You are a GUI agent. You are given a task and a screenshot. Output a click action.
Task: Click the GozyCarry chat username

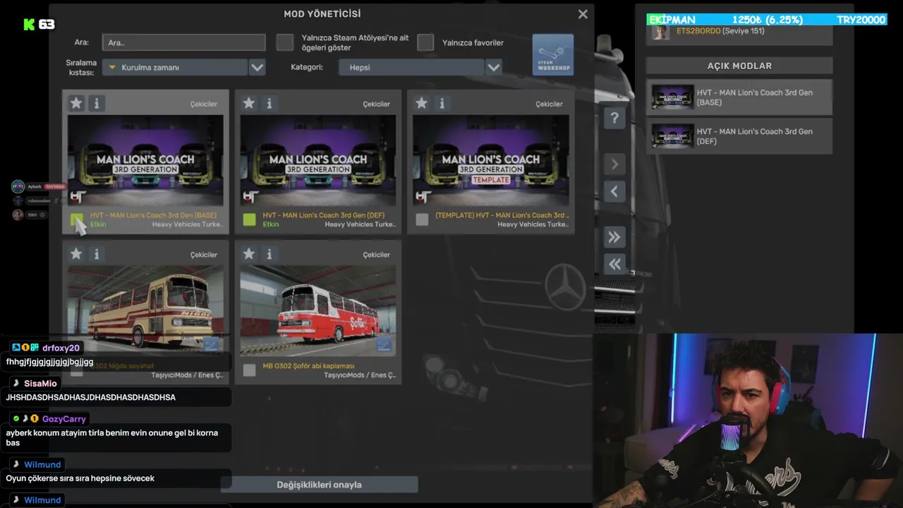[63, 418]
